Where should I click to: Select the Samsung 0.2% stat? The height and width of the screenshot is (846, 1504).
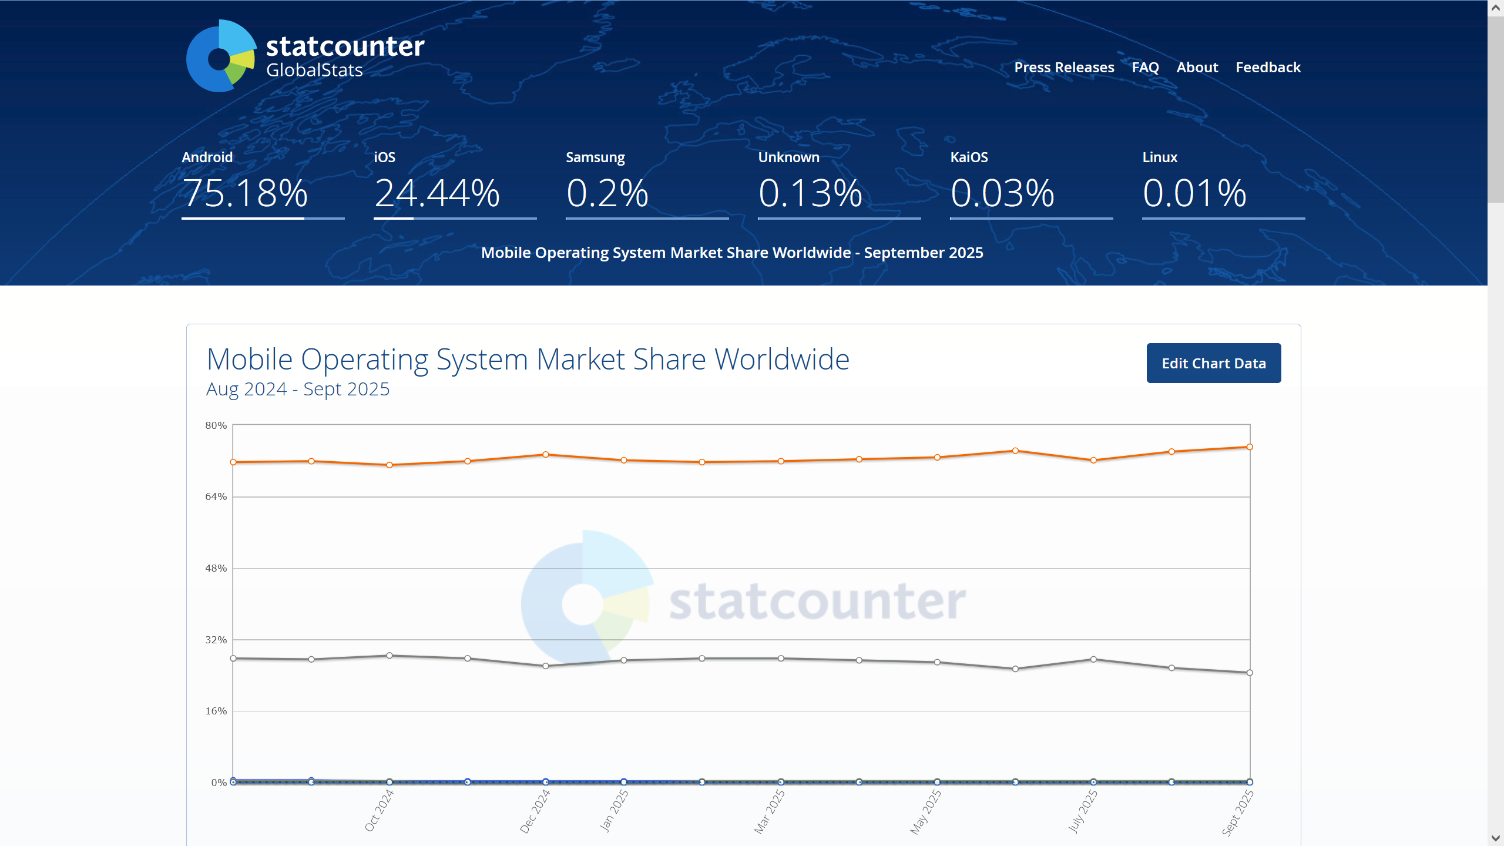tap(607, 193)
